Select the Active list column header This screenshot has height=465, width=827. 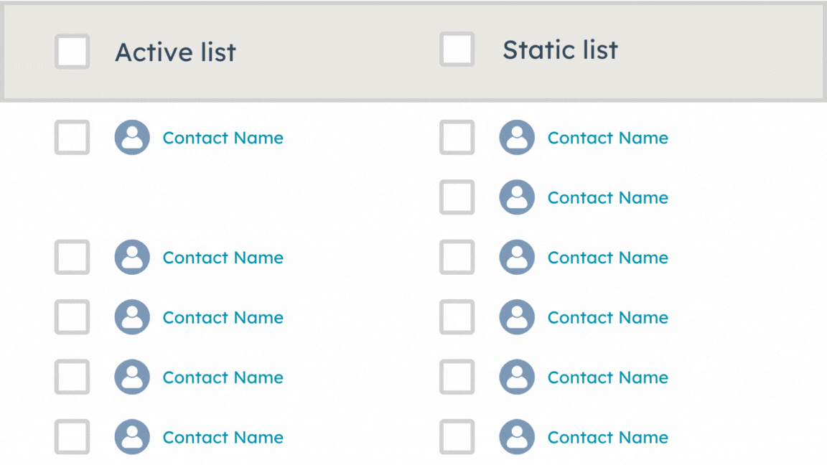coord(175,51)
